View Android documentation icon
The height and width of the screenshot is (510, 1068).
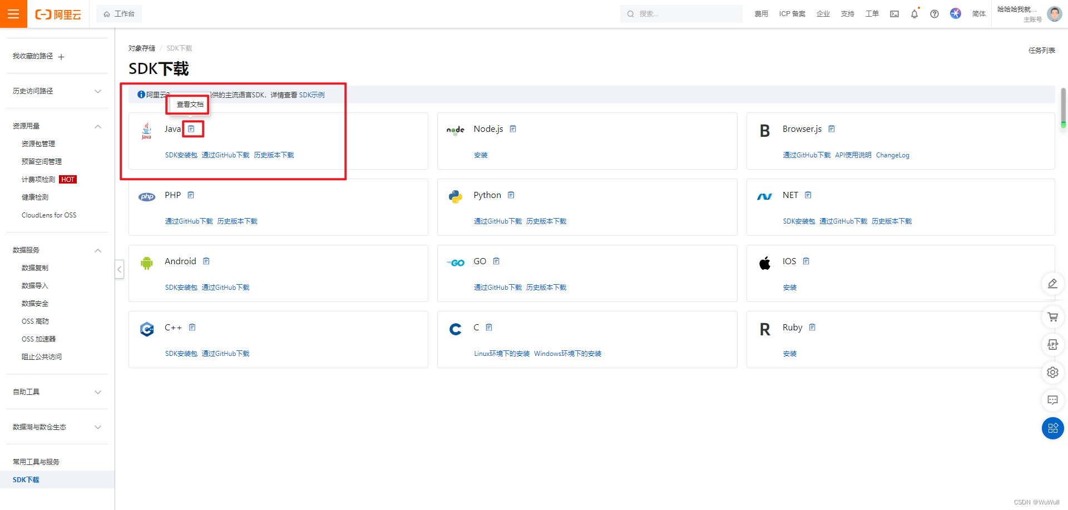click(x=206, y=261)
